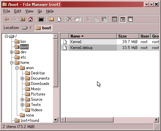Open the Help menu

50,11
